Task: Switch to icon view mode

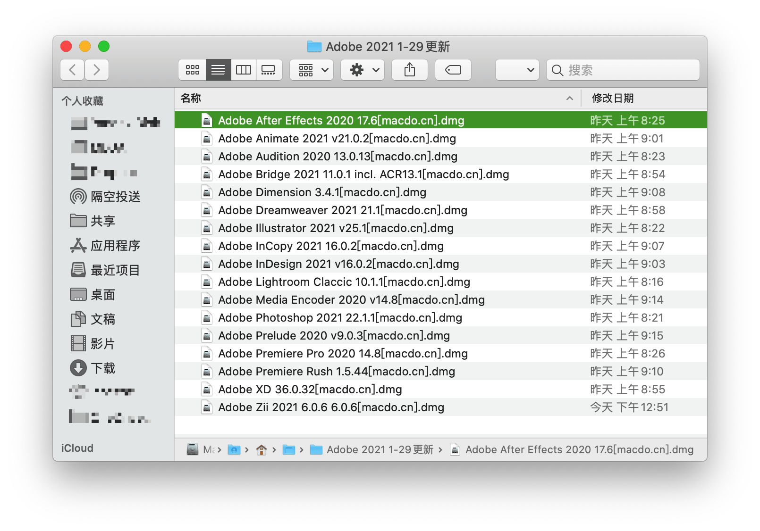Action: [192, 70]
